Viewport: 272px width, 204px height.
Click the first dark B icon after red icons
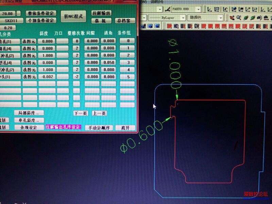[x=258, y=27]
